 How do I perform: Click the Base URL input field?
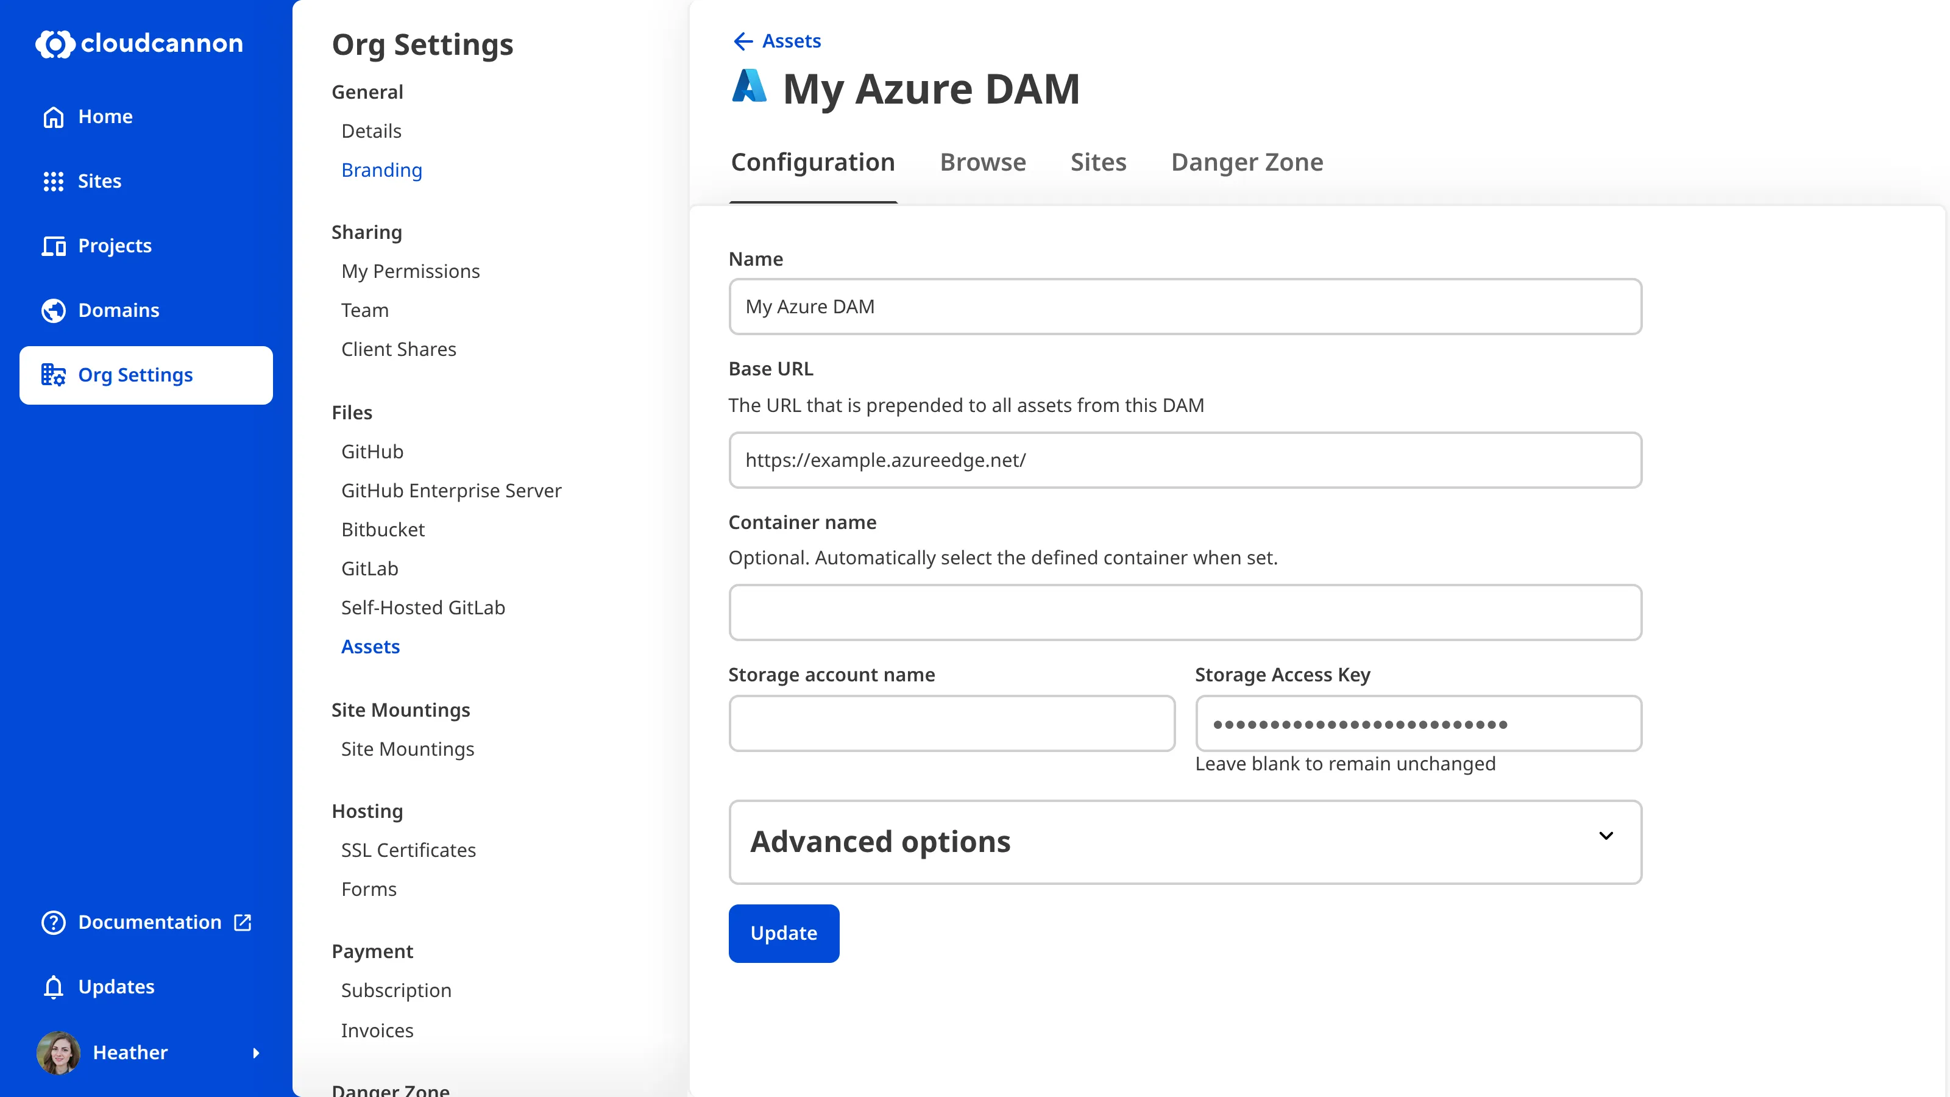1185,460
